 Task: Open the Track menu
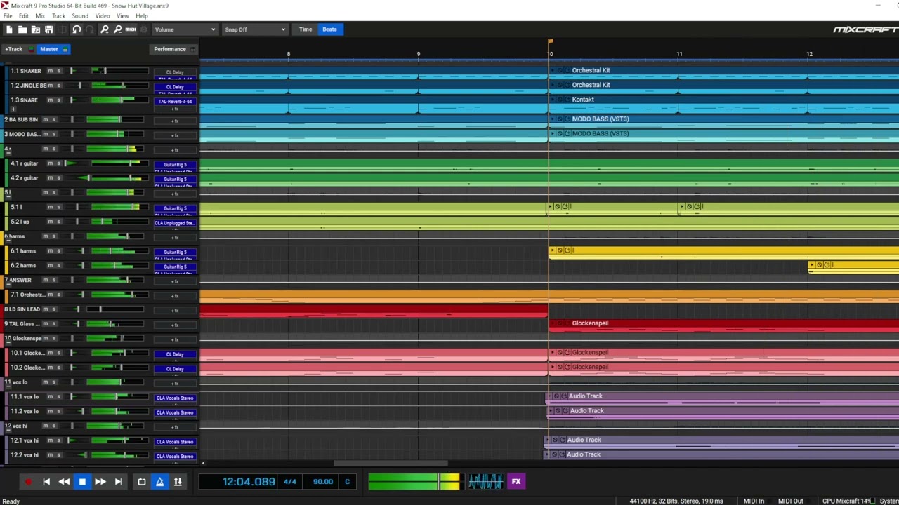coord(58,15)
